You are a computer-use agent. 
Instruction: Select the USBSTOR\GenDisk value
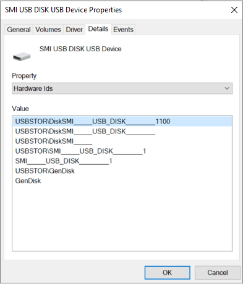(x=122, y=171)
